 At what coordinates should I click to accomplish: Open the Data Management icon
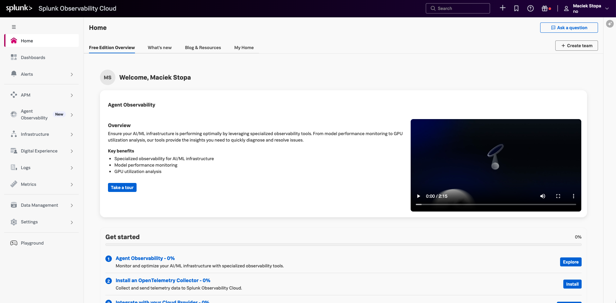[x=14, y=205]
